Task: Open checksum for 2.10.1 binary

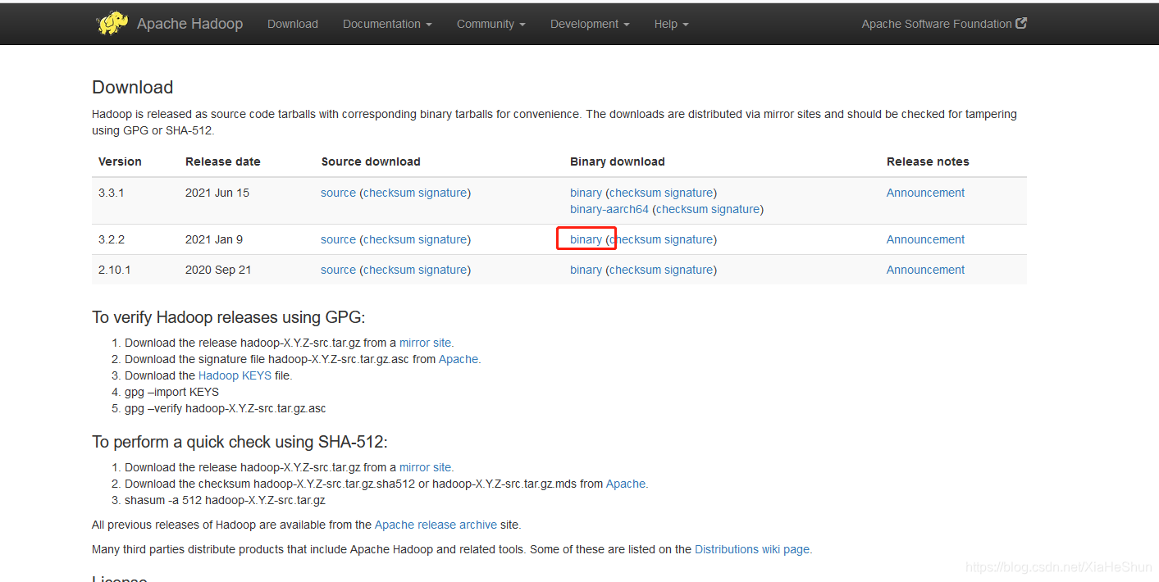Action: [x=635, y=270]
